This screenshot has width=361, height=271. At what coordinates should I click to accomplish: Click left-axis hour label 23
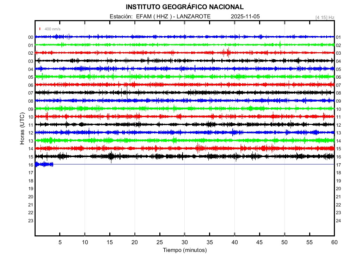[31, 221]
